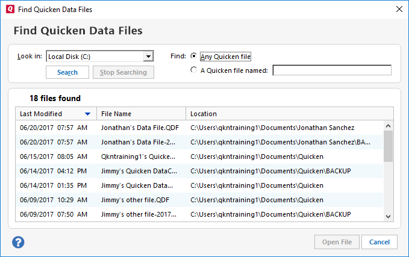The height and width of the screenshot is (257, 409).
Task: Click the Stop Searching button
Action: click(123, 72)
